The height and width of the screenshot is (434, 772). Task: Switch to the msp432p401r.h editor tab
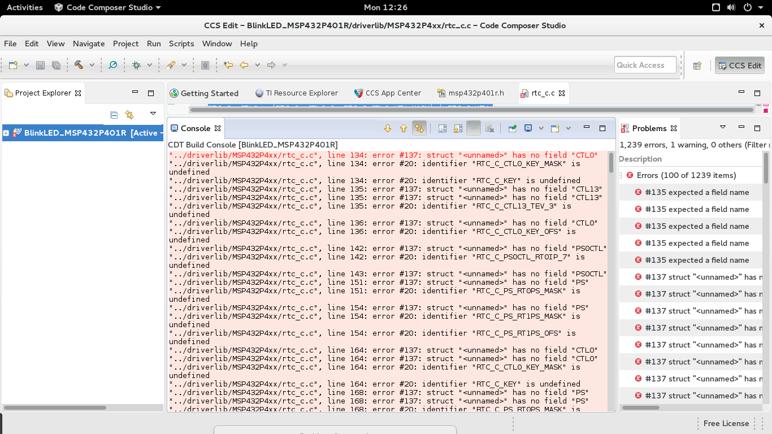point(471,93)
